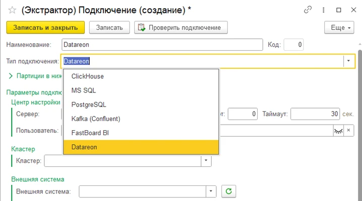The image size is (362, 201).
Task: Open the Внешняя система dropdown list
Action: 211,191
